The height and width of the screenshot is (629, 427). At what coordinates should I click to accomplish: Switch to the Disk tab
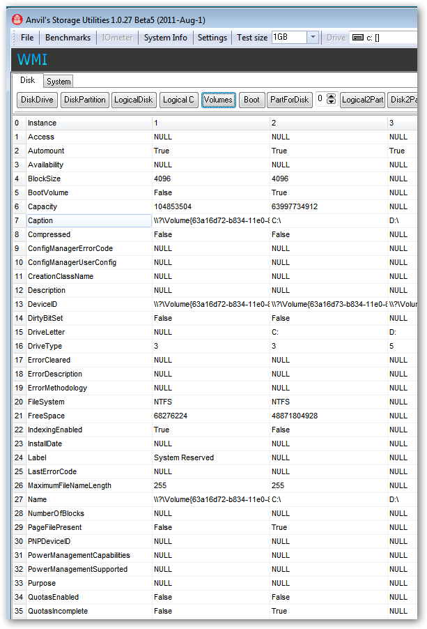point(28,80)
